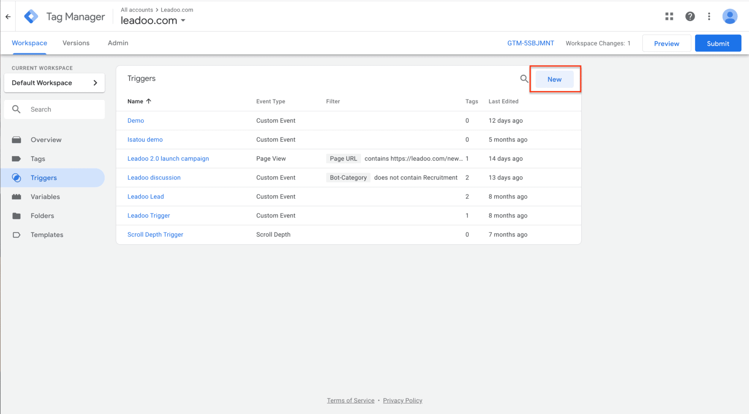Image resolution: width=749 pixels, height=414 pixels.
Task: Switch to the Versions tab
Action: coord(76,43)
